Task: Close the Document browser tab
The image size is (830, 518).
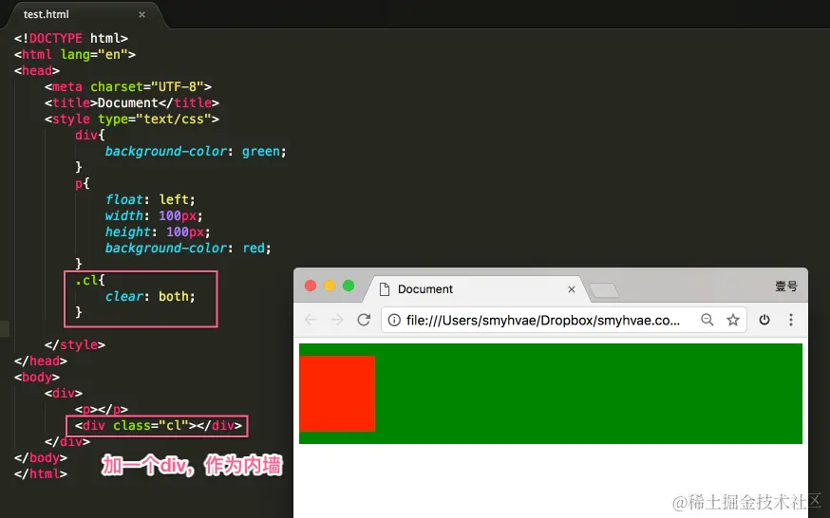Action: (x=572, y=289)
